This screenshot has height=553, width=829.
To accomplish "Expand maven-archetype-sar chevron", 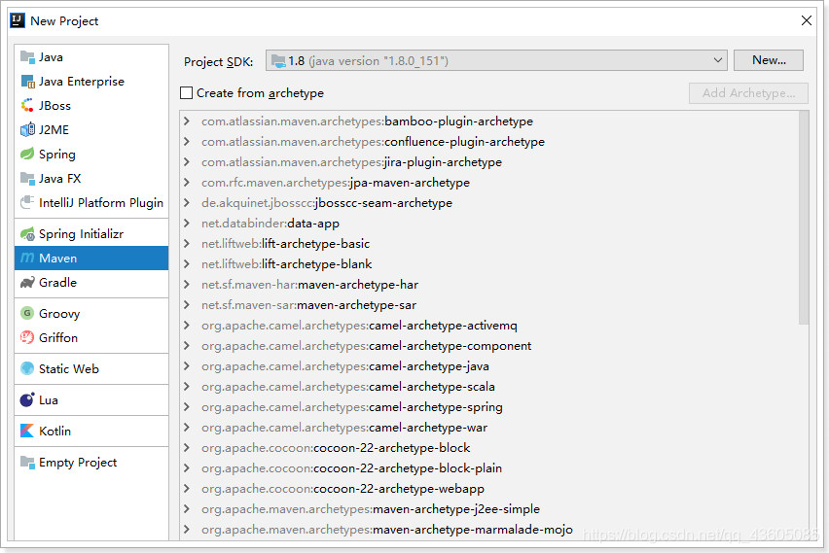I will tap(187, 305).
